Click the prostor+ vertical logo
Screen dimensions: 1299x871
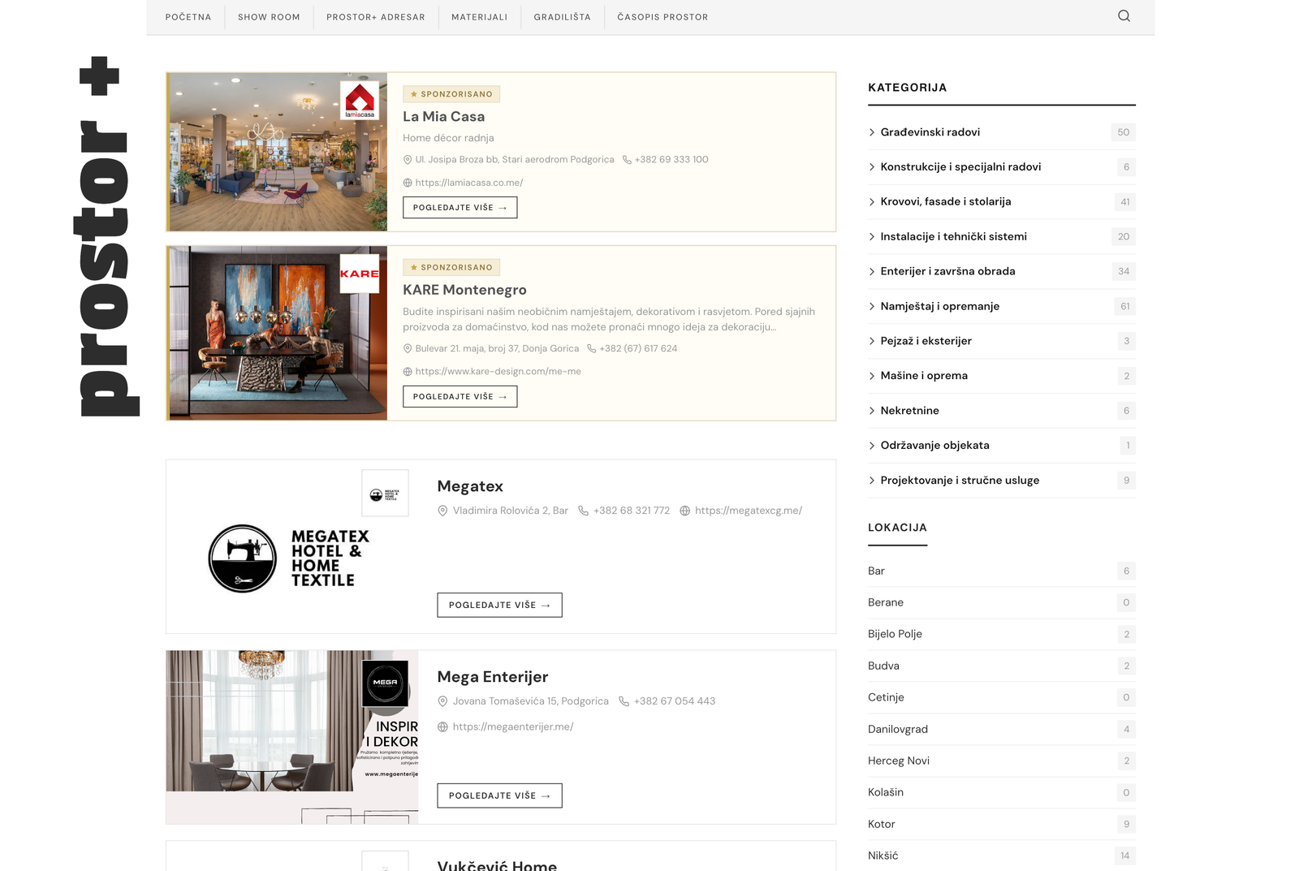click(x=106, y=236)
